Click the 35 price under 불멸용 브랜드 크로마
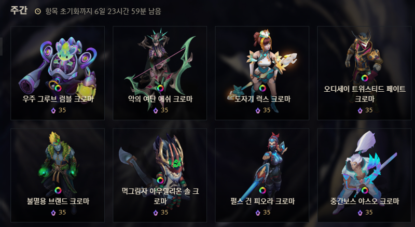 tap(62, 212)
